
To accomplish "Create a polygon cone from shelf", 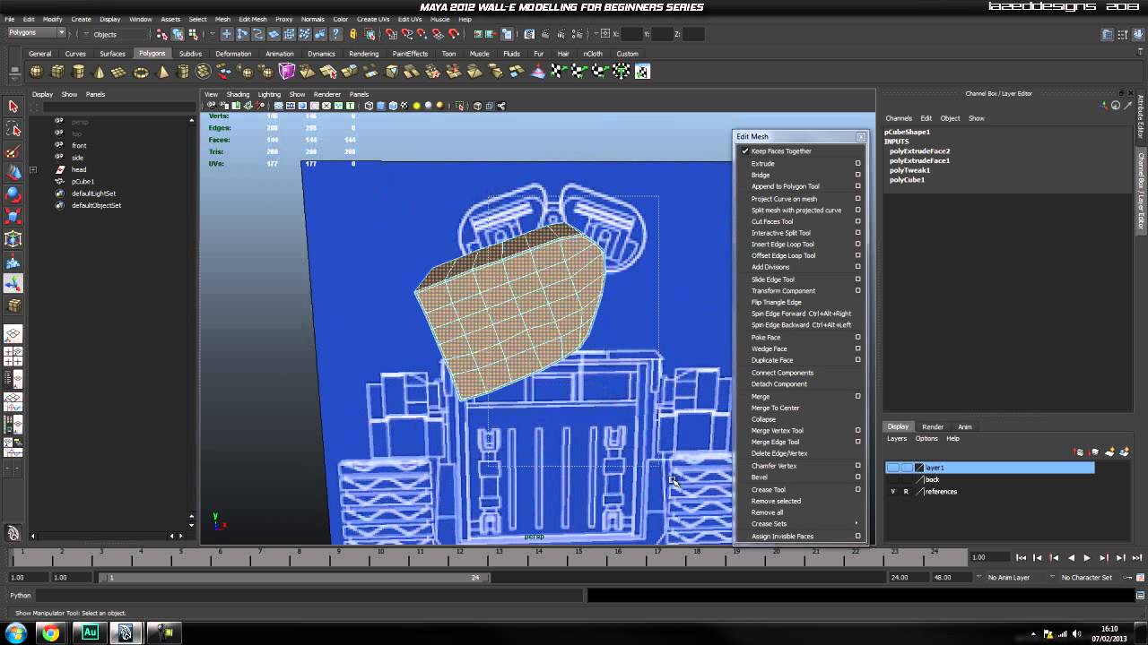I will 99,72.
